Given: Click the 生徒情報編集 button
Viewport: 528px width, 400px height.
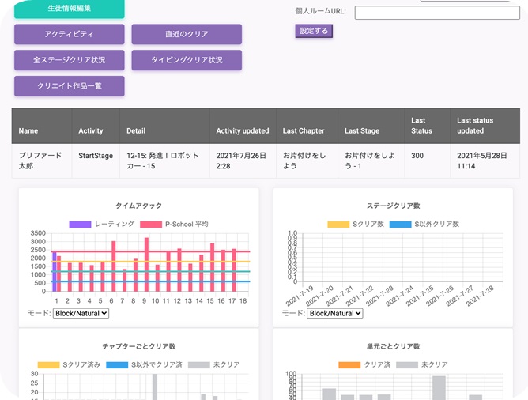Looking at the screenshot, I should pyautogui.click(x=69, y=9).
